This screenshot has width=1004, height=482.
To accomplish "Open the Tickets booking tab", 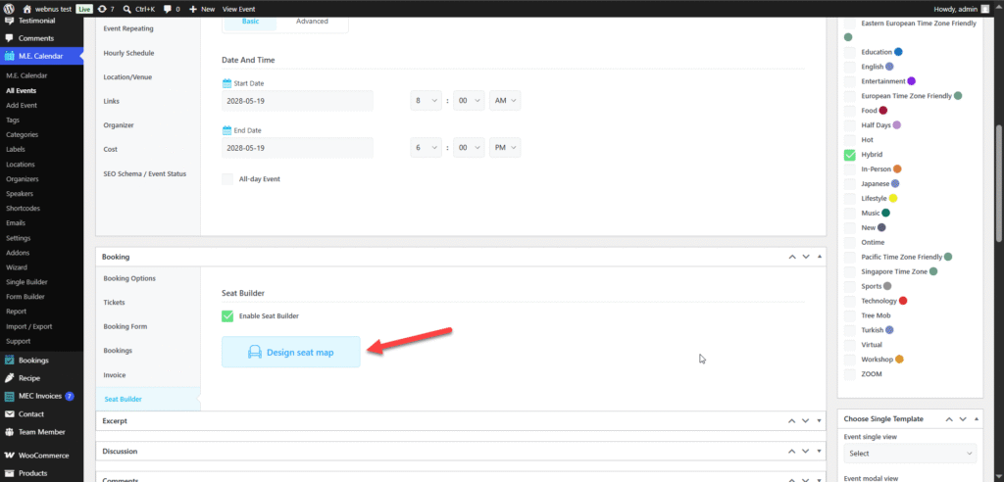I will [x=114, y=302].
